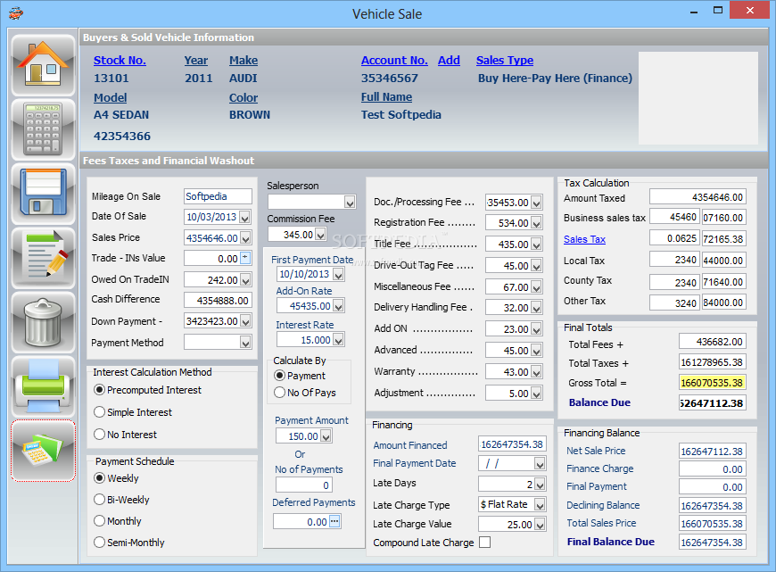Click the Full Name link

click(x=386, y=97)
